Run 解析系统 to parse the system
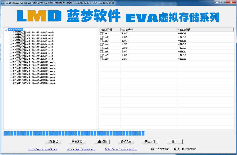Screen dimensions: 237x155 [126, 141]
